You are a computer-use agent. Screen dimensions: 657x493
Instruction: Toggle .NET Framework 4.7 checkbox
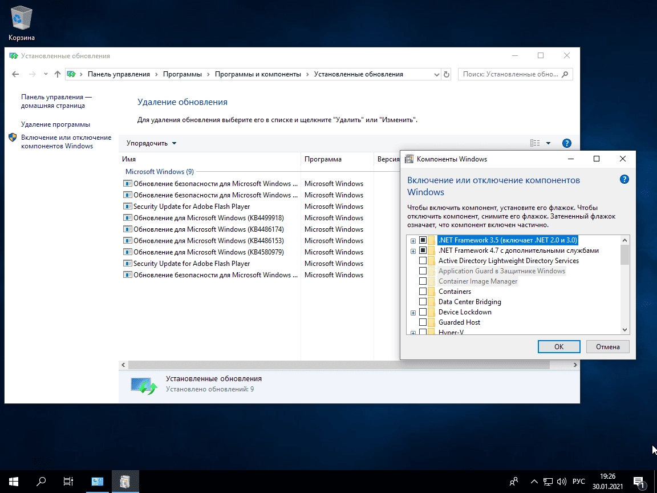pos(423,250)
